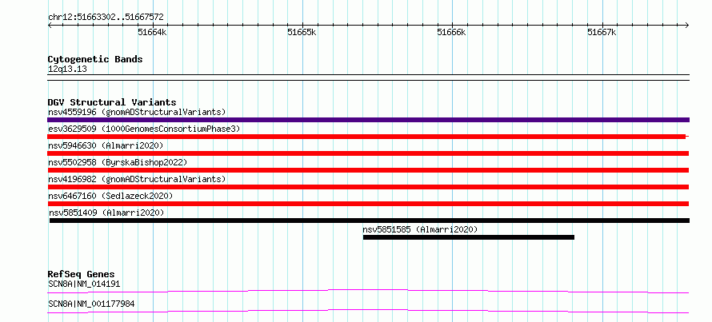Open nsv6467160 Sedlazeck2020 variant label
The height and width of the screenshot is (322, 712).
[110, 196]
